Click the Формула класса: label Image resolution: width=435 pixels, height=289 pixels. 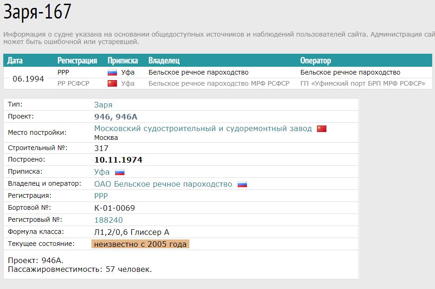tap(36, 232)
